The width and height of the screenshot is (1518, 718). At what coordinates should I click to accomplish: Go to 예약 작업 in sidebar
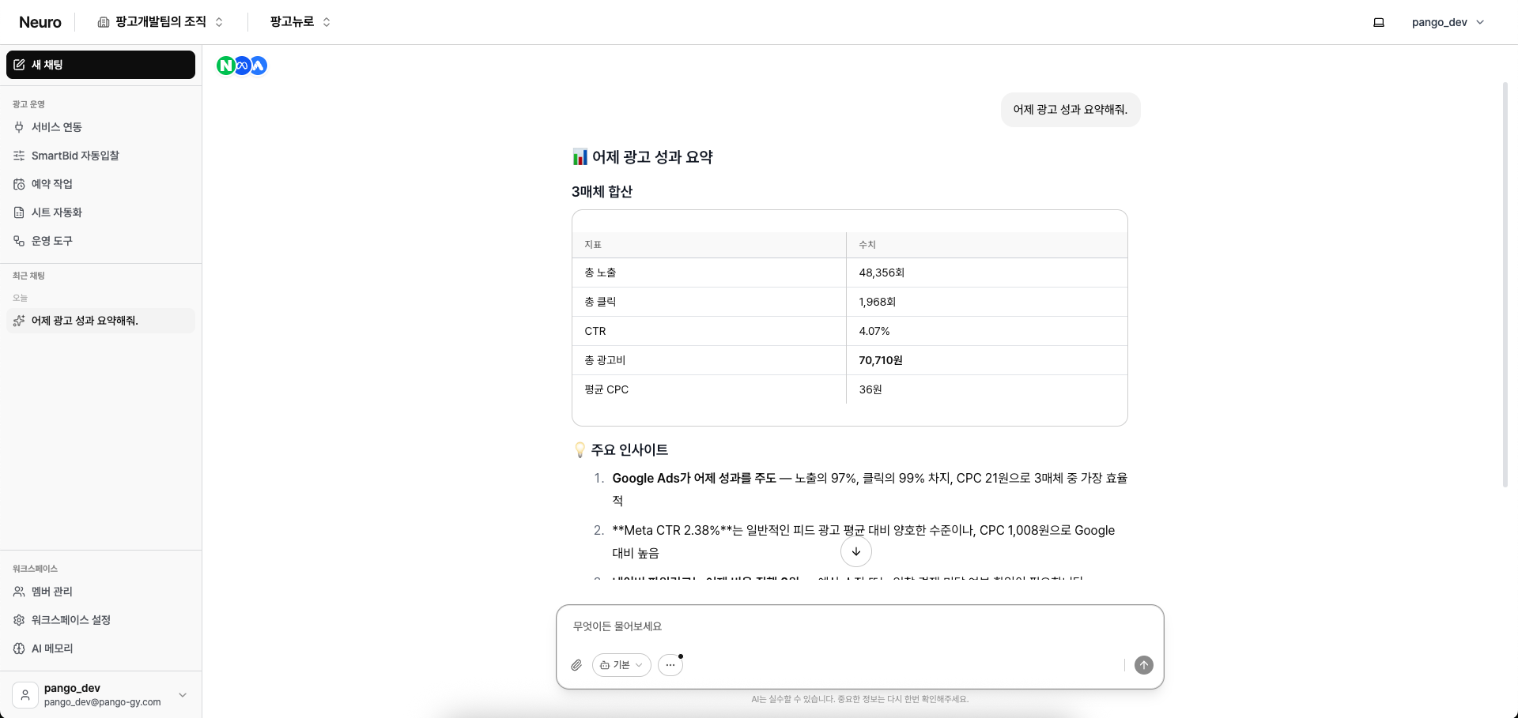tap(100, 184)
